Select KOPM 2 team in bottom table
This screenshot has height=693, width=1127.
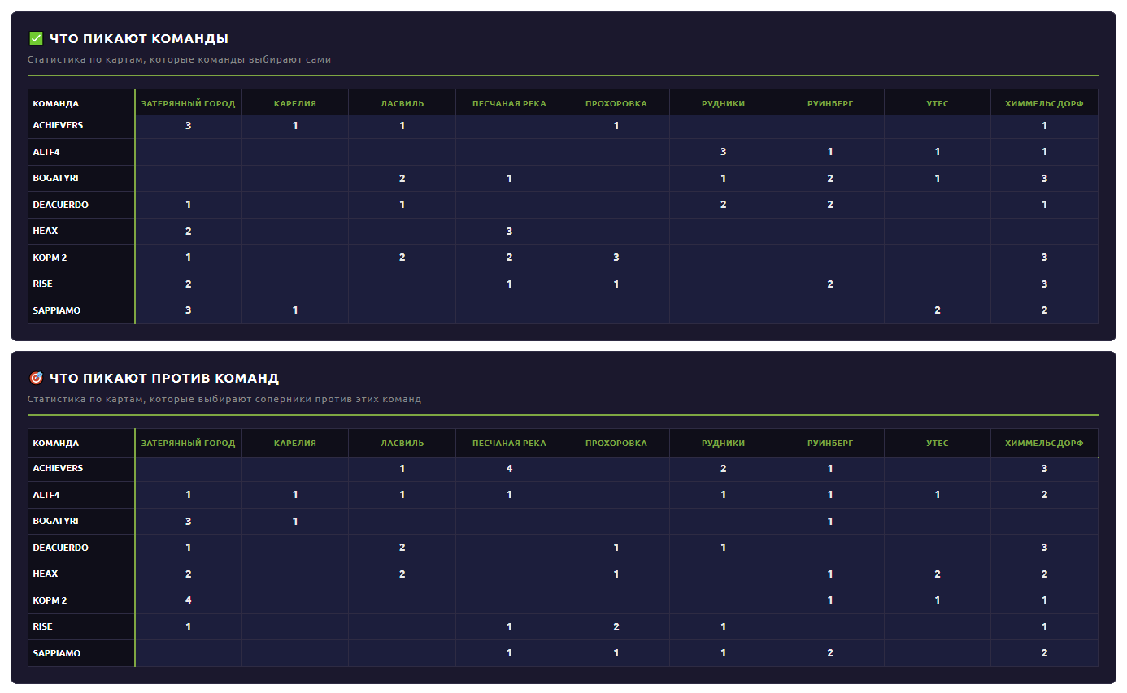(50, 600)
